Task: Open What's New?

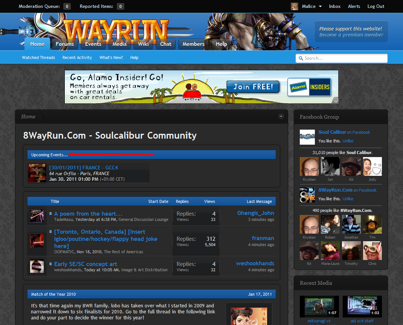Action: click(x=111, y=57)
